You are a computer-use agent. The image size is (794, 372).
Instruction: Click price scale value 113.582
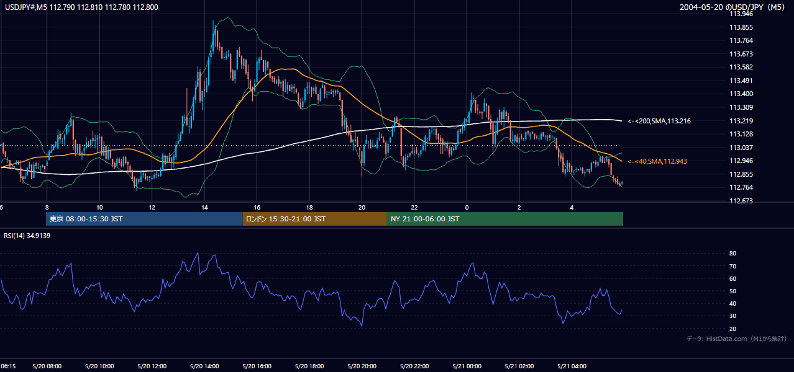click(x=741, y=67)
